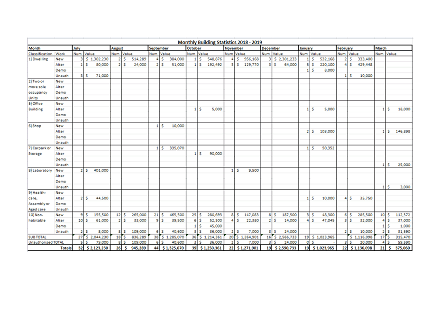Select the 'July' month header cell
Image resolution: width=440 pixels, height=311 pixels.
(x=91, y=48)
